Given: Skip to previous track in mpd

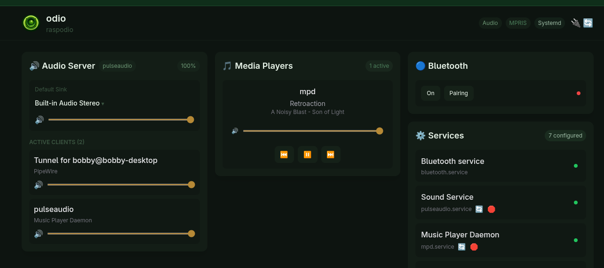Looking at the screenshot, I should (284, 154).
